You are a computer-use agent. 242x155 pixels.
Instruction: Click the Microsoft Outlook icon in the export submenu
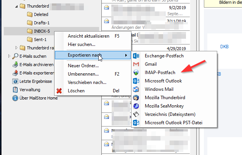[136, 81]
